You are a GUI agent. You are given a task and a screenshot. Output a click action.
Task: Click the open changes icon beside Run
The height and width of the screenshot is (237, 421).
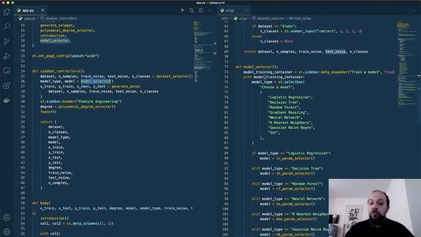[x=191, y=11]
